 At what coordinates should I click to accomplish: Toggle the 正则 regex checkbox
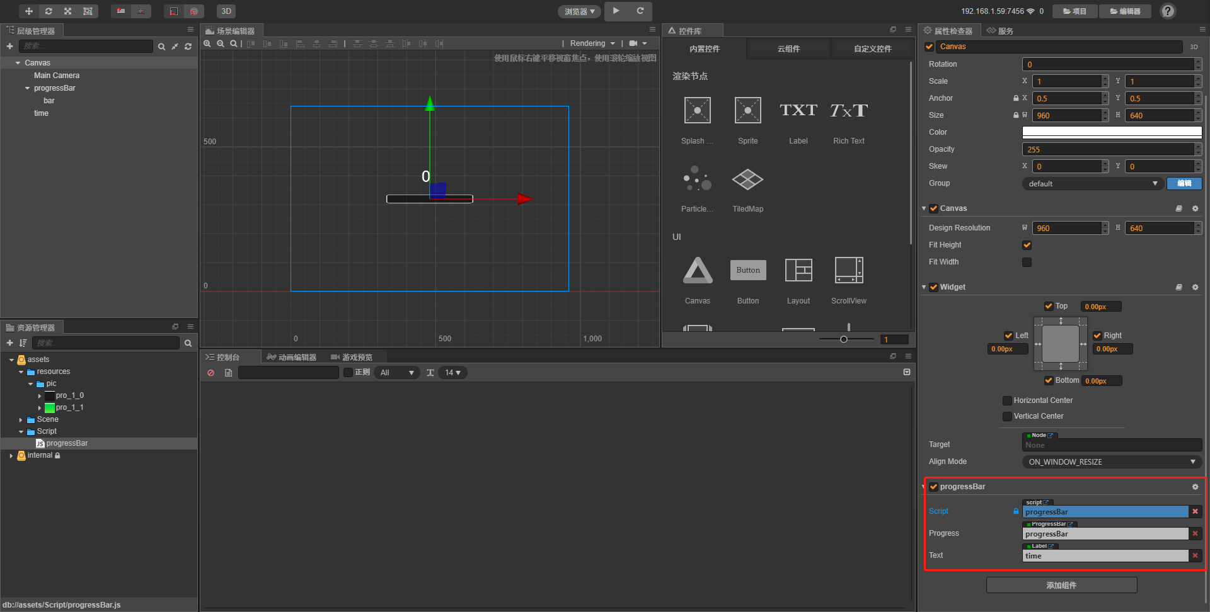tap(348, 373)
